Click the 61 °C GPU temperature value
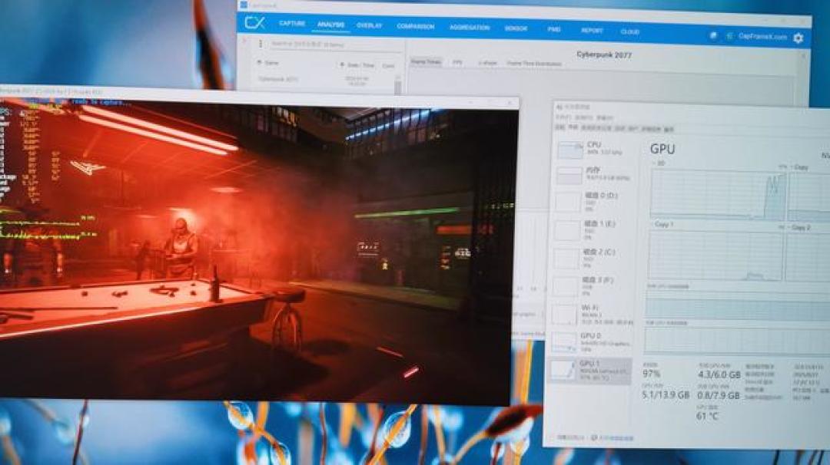 coord(707,416)
